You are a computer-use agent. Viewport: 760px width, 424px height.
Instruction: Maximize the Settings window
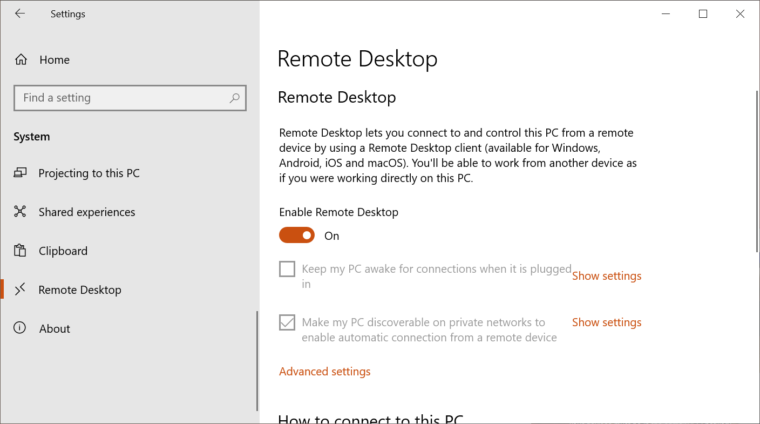point(703,14)
